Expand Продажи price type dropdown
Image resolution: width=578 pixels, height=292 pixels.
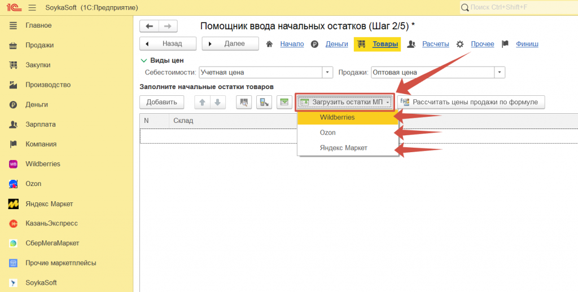click(x=499, y=72)
